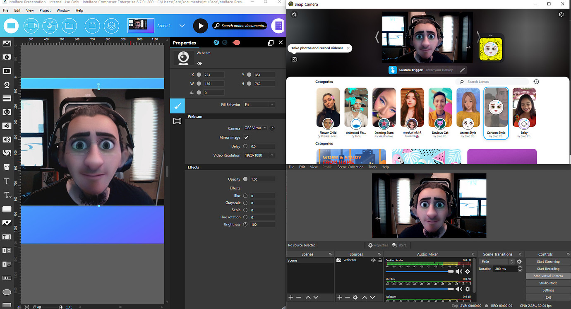Screen dimensions: 571x309
Task: Toggle webcam visibility eye icon in Properties
Action: click(200, 63)
